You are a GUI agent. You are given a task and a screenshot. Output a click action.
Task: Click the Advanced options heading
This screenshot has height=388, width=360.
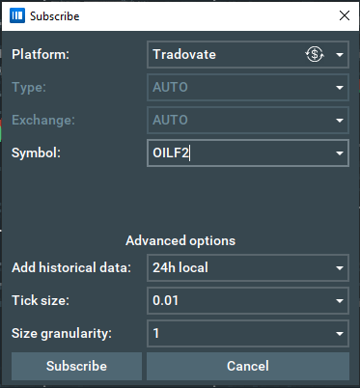(180, 240)
